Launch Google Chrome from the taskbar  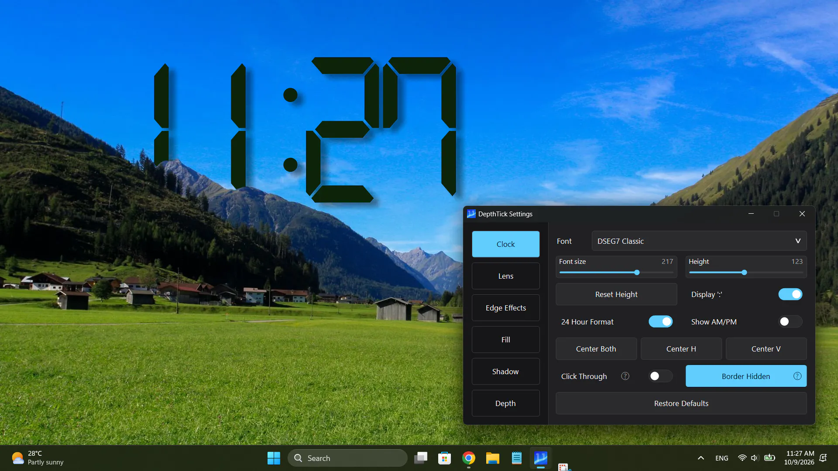click(x=469, y=458)
